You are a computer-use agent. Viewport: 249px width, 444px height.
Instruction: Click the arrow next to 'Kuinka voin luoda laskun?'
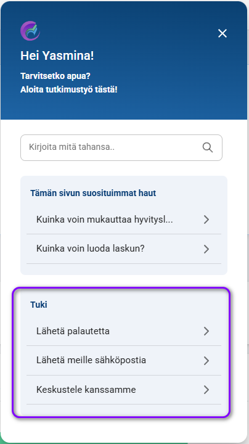click(206, 249)
